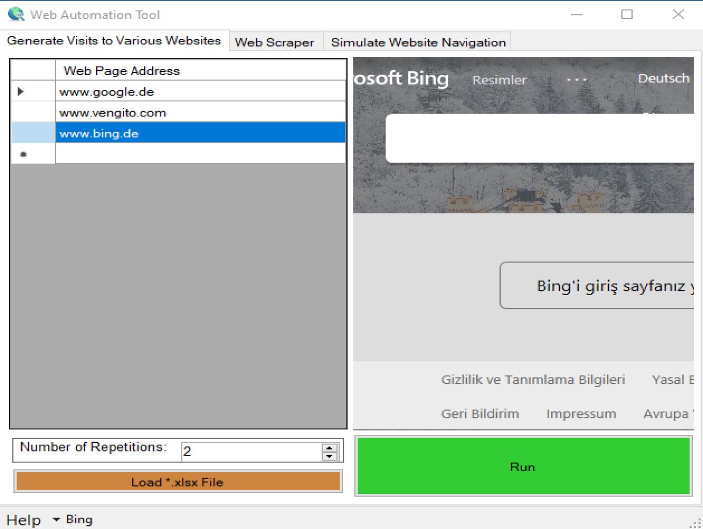The image size is (703, 529).
Task: Click the Deutsch language link
Action: 664,79
